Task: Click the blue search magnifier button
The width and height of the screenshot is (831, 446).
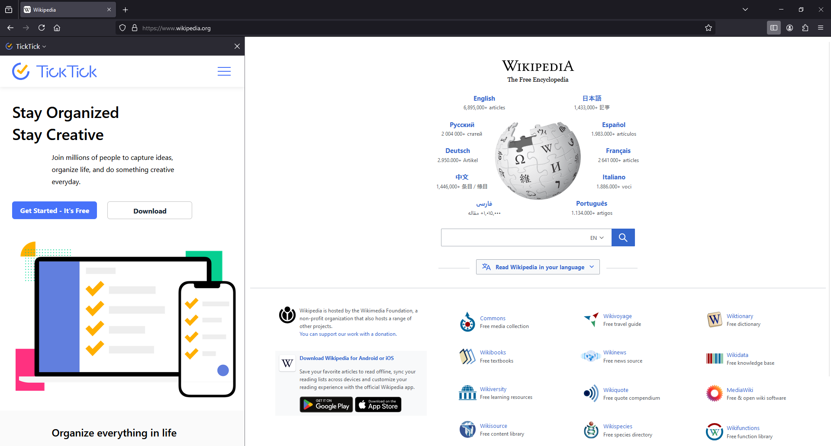Action: 623,237
